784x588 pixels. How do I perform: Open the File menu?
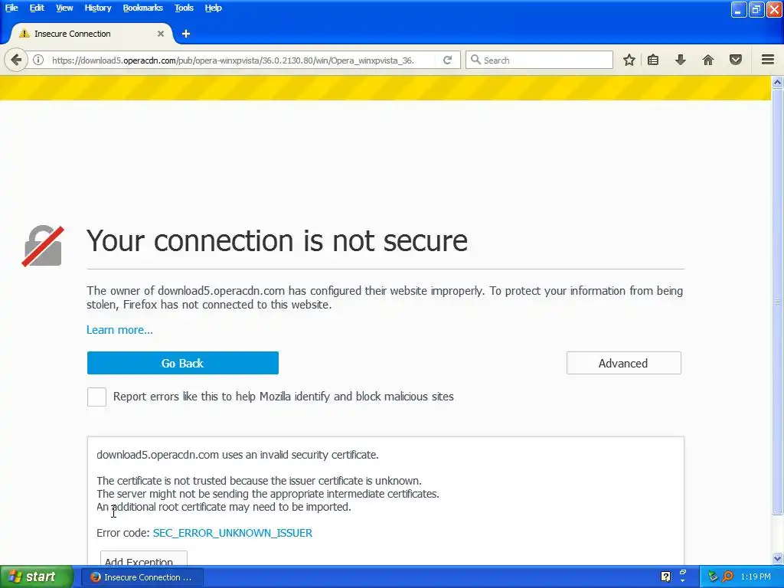click(x=11, y=8)
